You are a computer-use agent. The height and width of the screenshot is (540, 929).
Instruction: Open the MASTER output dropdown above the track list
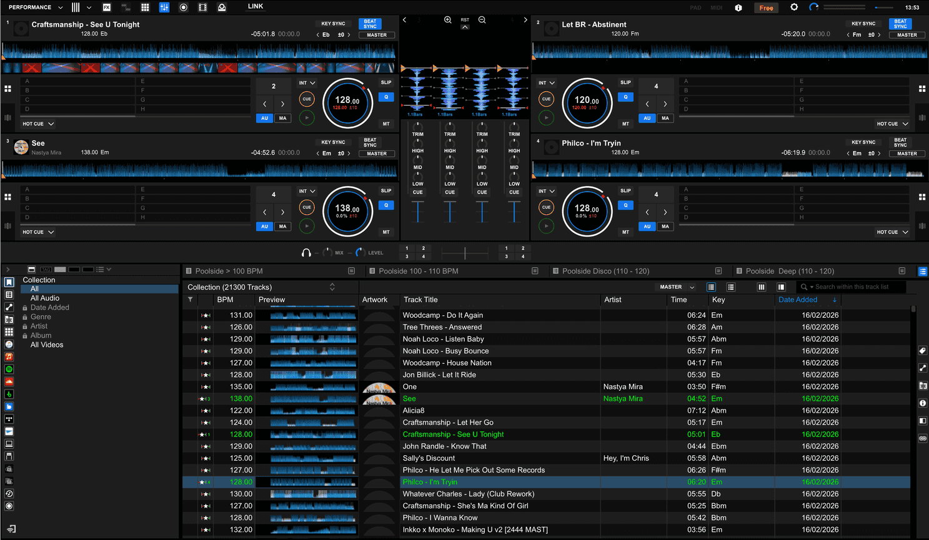[x=675, y=287]
